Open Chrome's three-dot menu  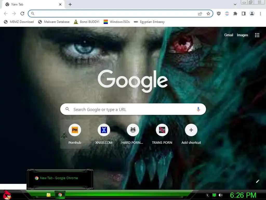point(260,14)
